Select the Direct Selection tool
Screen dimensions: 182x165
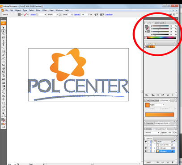[x=3, y=31]
